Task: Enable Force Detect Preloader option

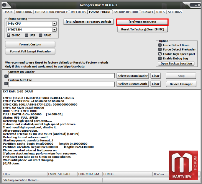Action: [x=160, y=49]
